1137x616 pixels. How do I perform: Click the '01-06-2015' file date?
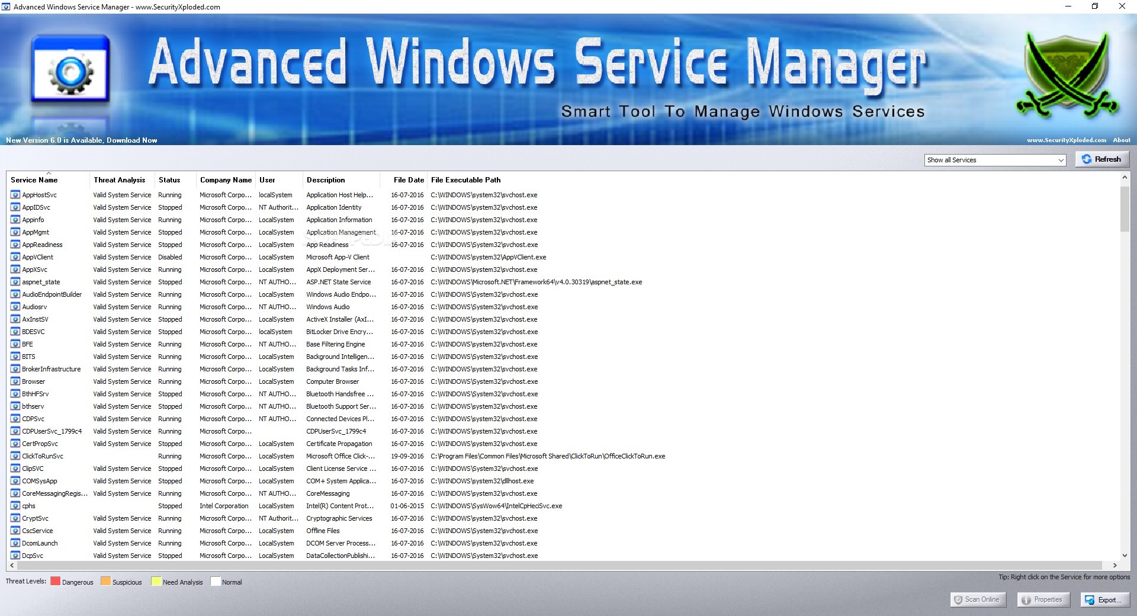coord(407,506)
